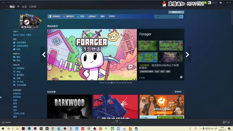Click the Forager featured banner image

(x=92, y=55)
